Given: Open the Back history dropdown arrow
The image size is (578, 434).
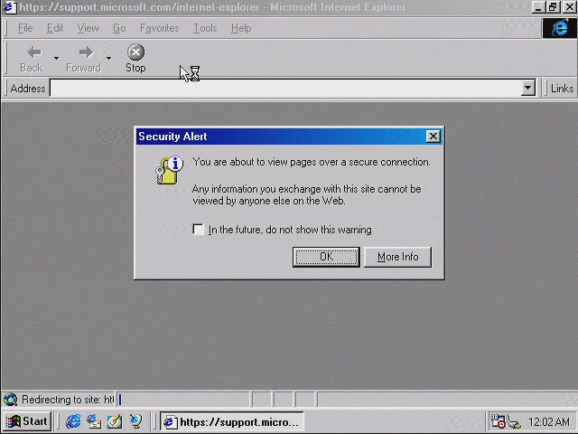Looking at the screenshot, I should point(56,58).
